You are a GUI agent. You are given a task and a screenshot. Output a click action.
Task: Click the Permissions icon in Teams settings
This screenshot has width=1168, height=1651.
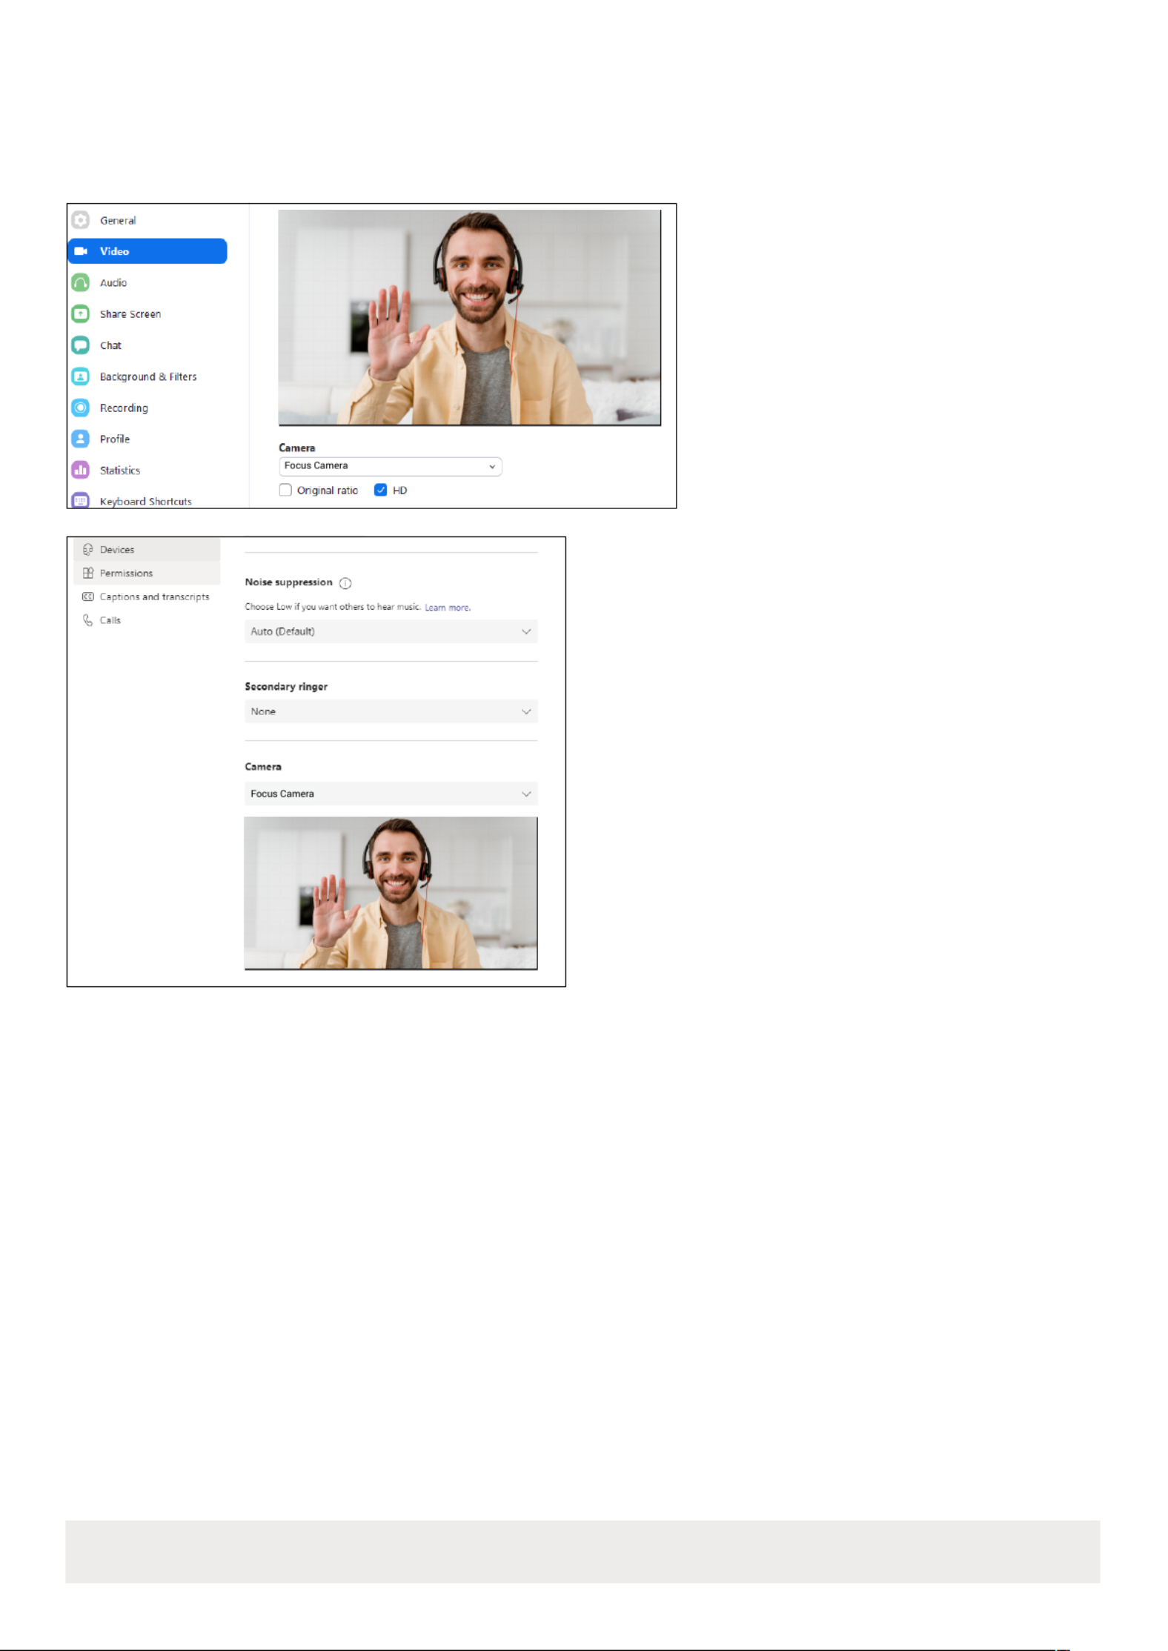click(87, 573)
